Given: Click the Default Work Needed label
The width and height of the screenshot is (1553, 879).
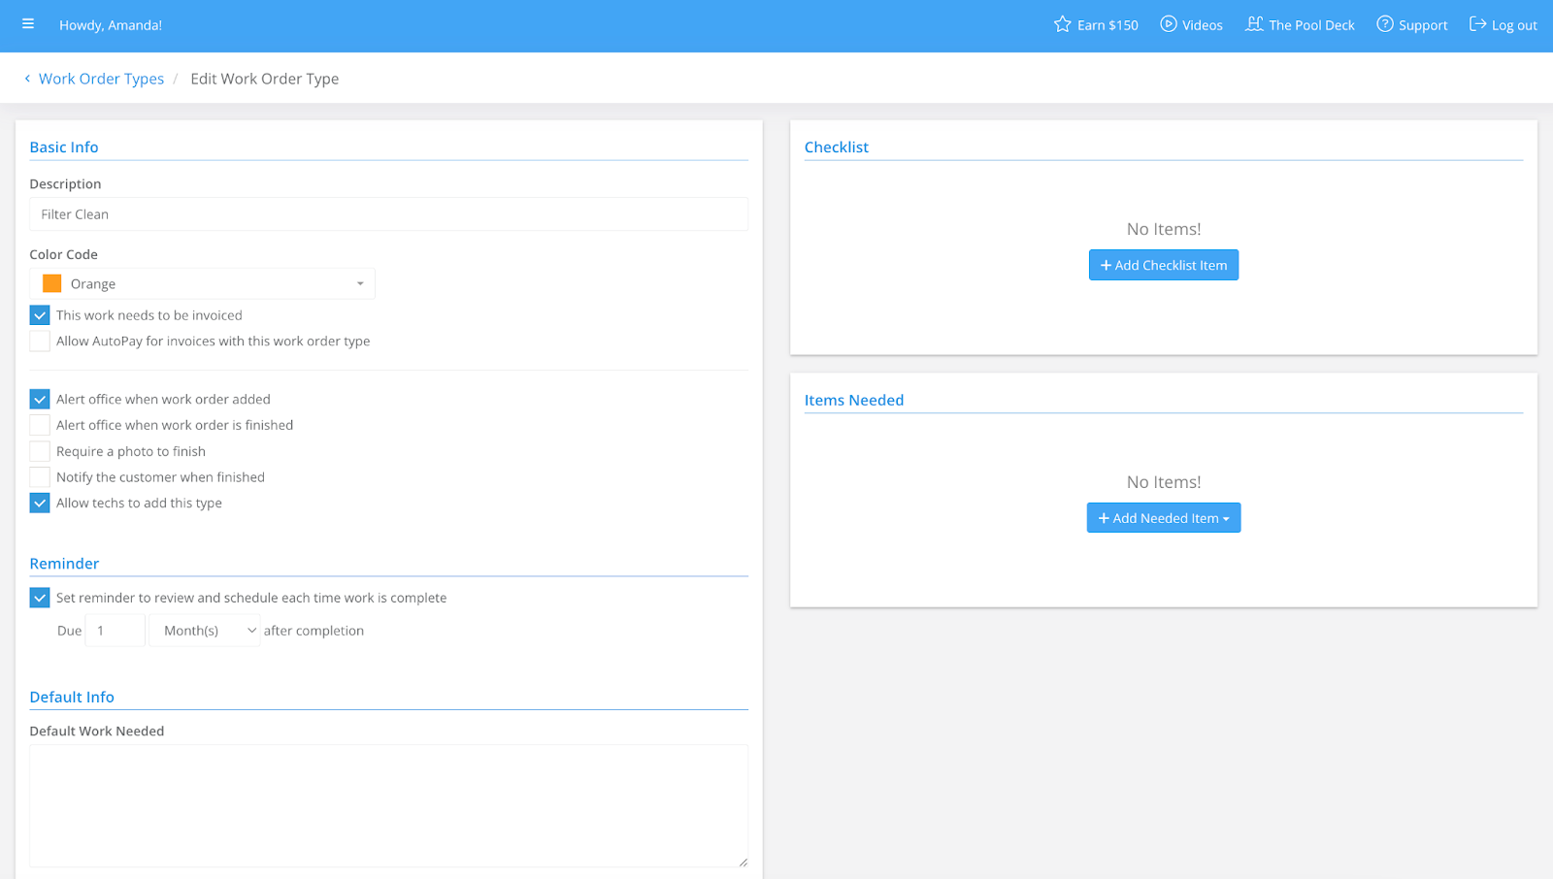Looking at the screenshot, I should (97, 732).
